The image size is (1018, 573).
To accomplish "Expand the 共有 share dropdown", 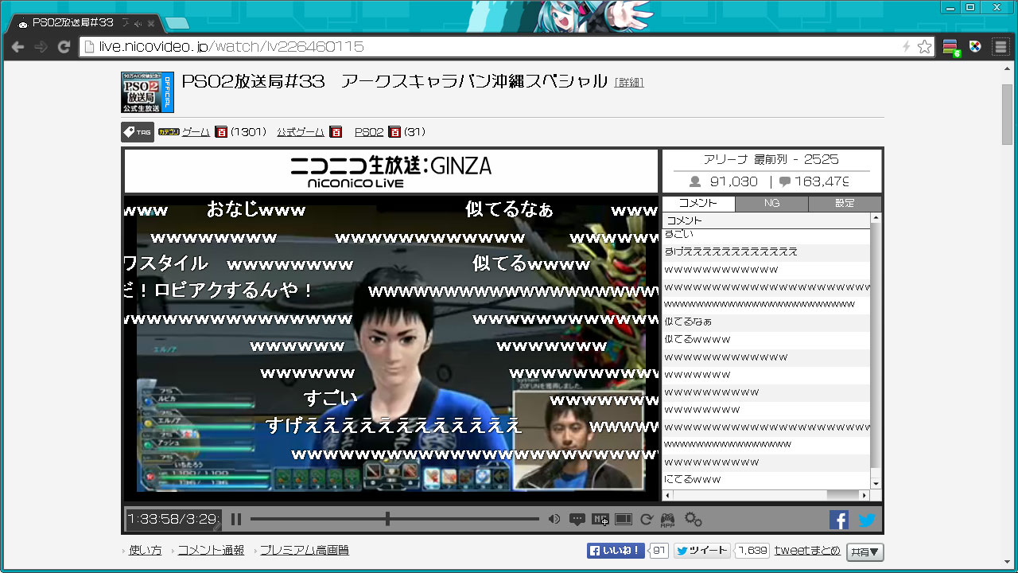I will 865,552.
